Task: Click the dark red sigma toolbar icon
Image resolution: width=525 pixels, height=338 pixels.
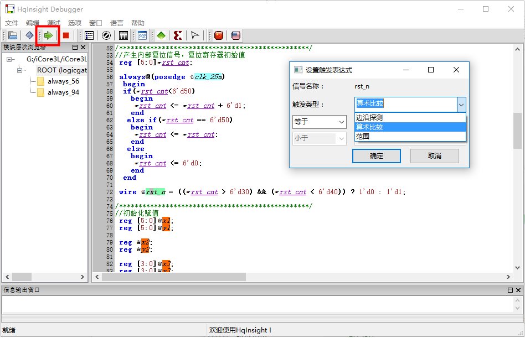Action: [178, 35]
